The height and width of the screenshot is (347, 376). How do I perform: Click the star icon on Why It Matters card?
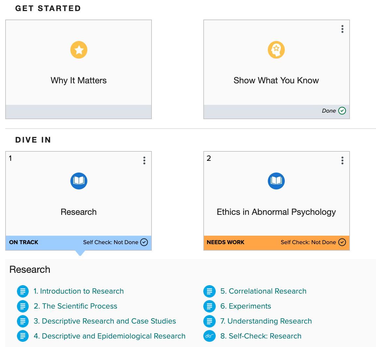pos(79,50)
